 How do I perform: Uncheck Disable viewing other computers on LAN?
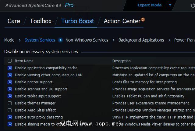[10, 75]
